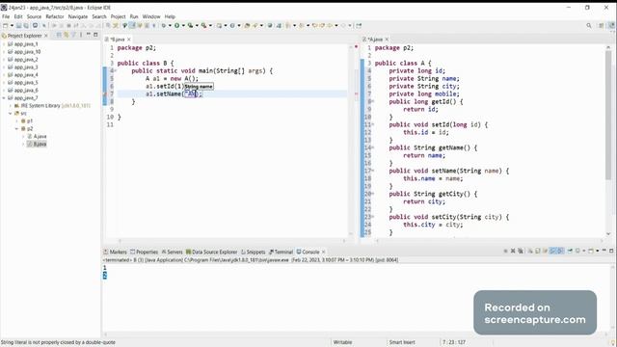This screenshot has height=347, width=617.
Task: Switch to the *B.java editor tab
Action: (x=118, y=40)
